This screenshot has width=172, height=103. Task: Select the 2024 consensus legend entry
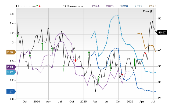pos(92,6)
